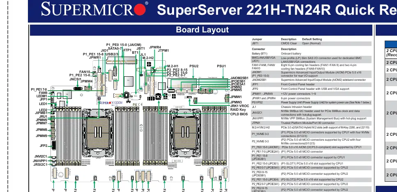Click the JIPMB1 label on the diagram
Image resolution: width=397 pixels, height=192 pixels.
click(x=41, y=113)
